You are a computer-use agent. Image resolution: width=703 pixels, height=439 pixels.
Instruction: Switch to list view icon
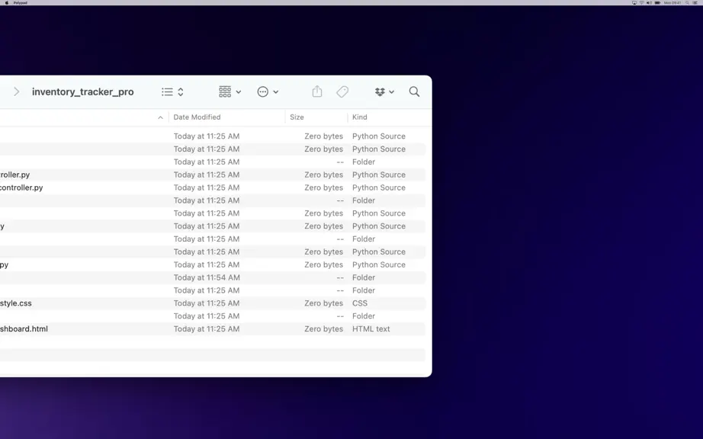(167, 91)
